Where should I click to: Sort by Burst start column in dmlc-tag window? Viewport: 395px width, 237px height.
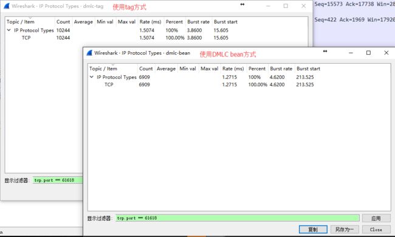coord(225,22)
